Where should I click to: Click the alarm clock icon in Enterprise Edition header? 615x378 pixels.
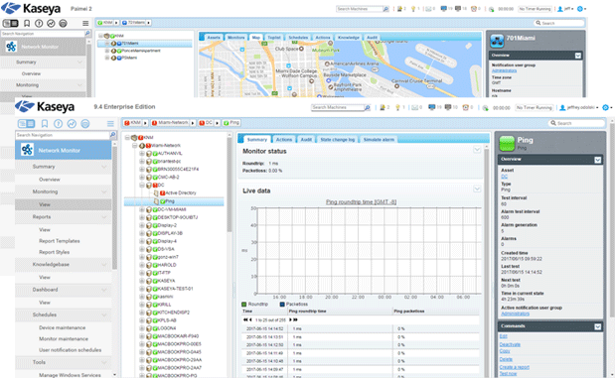(x=465, y=107)
